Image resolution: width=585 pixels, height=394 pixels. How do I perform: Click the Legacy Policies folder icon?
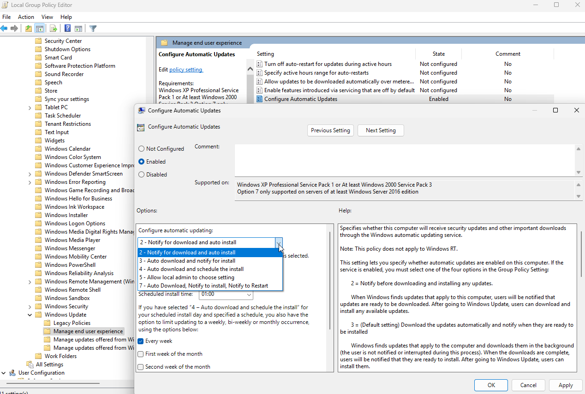click(47, 323)
